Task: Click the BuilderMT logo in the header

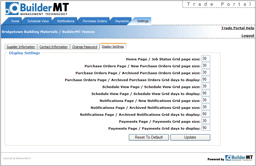Action: click(x=37, y=9)
